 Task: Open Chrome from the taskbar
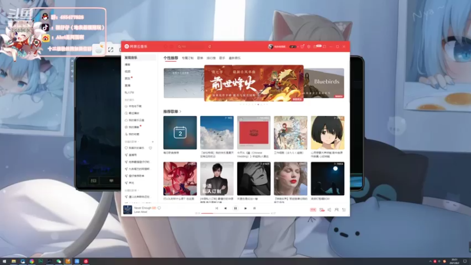32,261
